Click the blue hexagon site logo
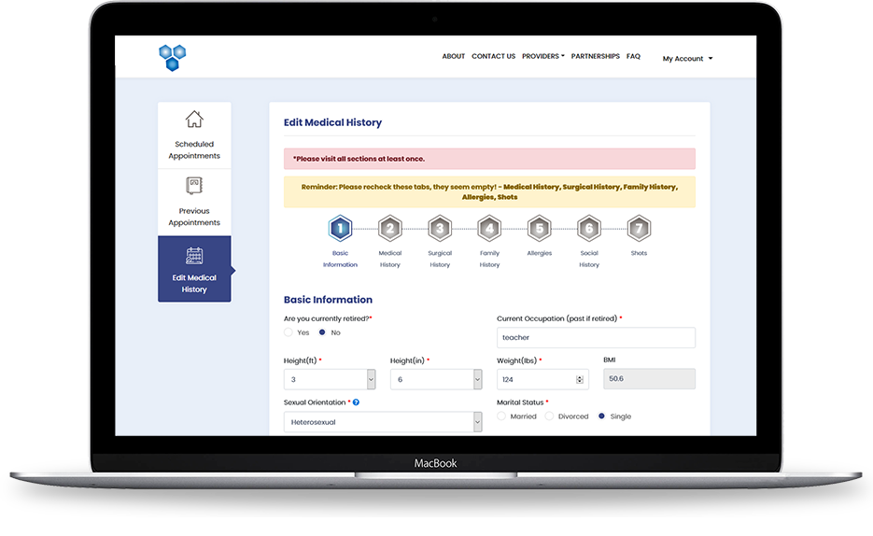 pos(172,57)
